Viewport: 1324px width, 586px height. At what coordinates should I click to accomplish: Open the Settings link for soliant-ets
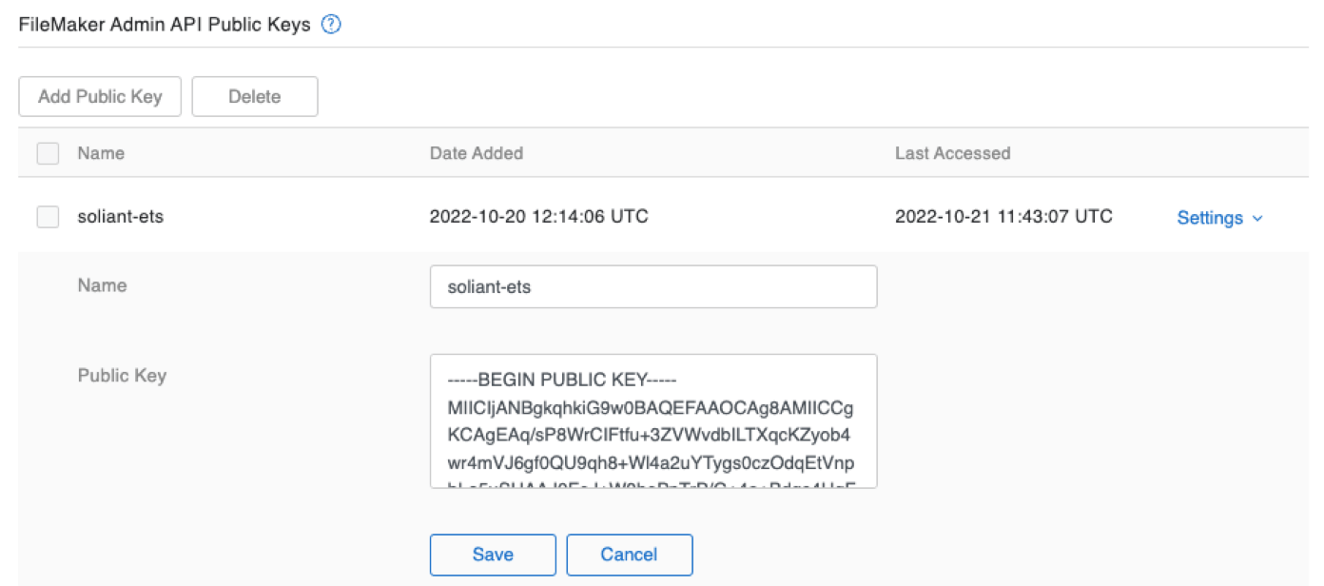tap(1210, 218)
